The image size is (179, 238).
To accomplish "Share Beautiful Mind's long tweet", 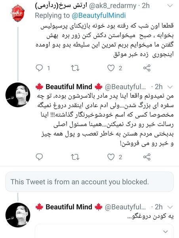I will 147,157.
